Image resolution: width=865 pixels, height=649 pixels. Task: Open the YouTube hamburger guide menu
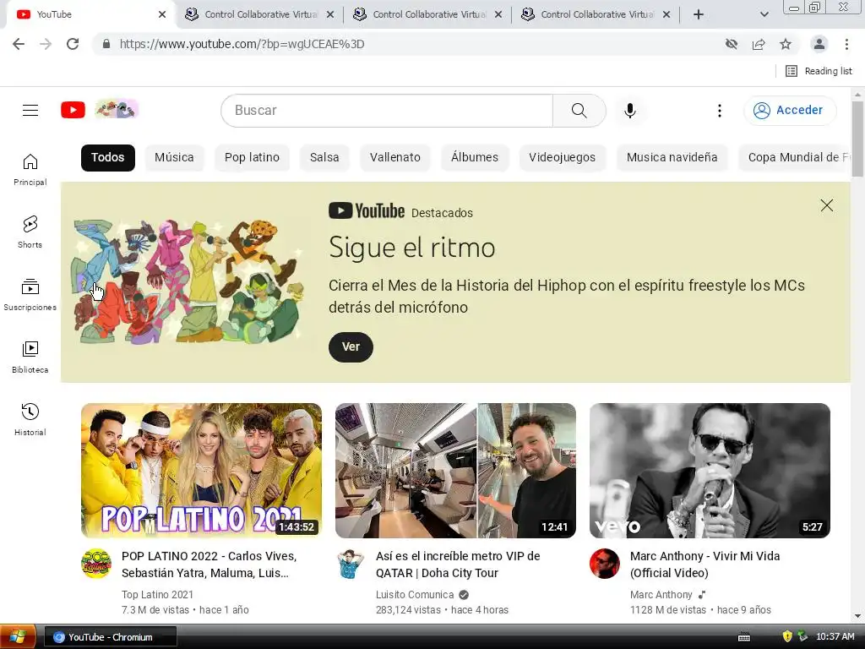(30, 111)
